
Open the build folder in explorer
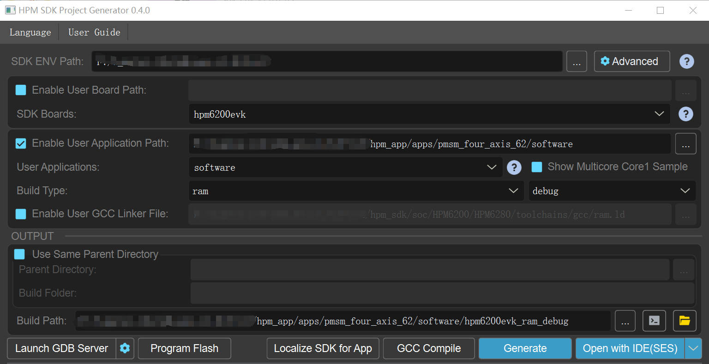pyautogui.click(x=685, y=321)
